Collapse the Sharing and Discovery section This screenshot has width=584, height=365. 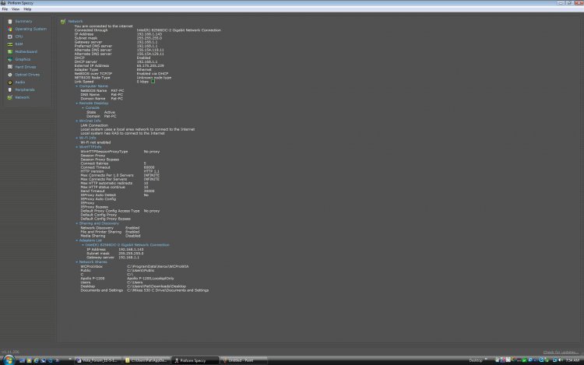point(77,223)
